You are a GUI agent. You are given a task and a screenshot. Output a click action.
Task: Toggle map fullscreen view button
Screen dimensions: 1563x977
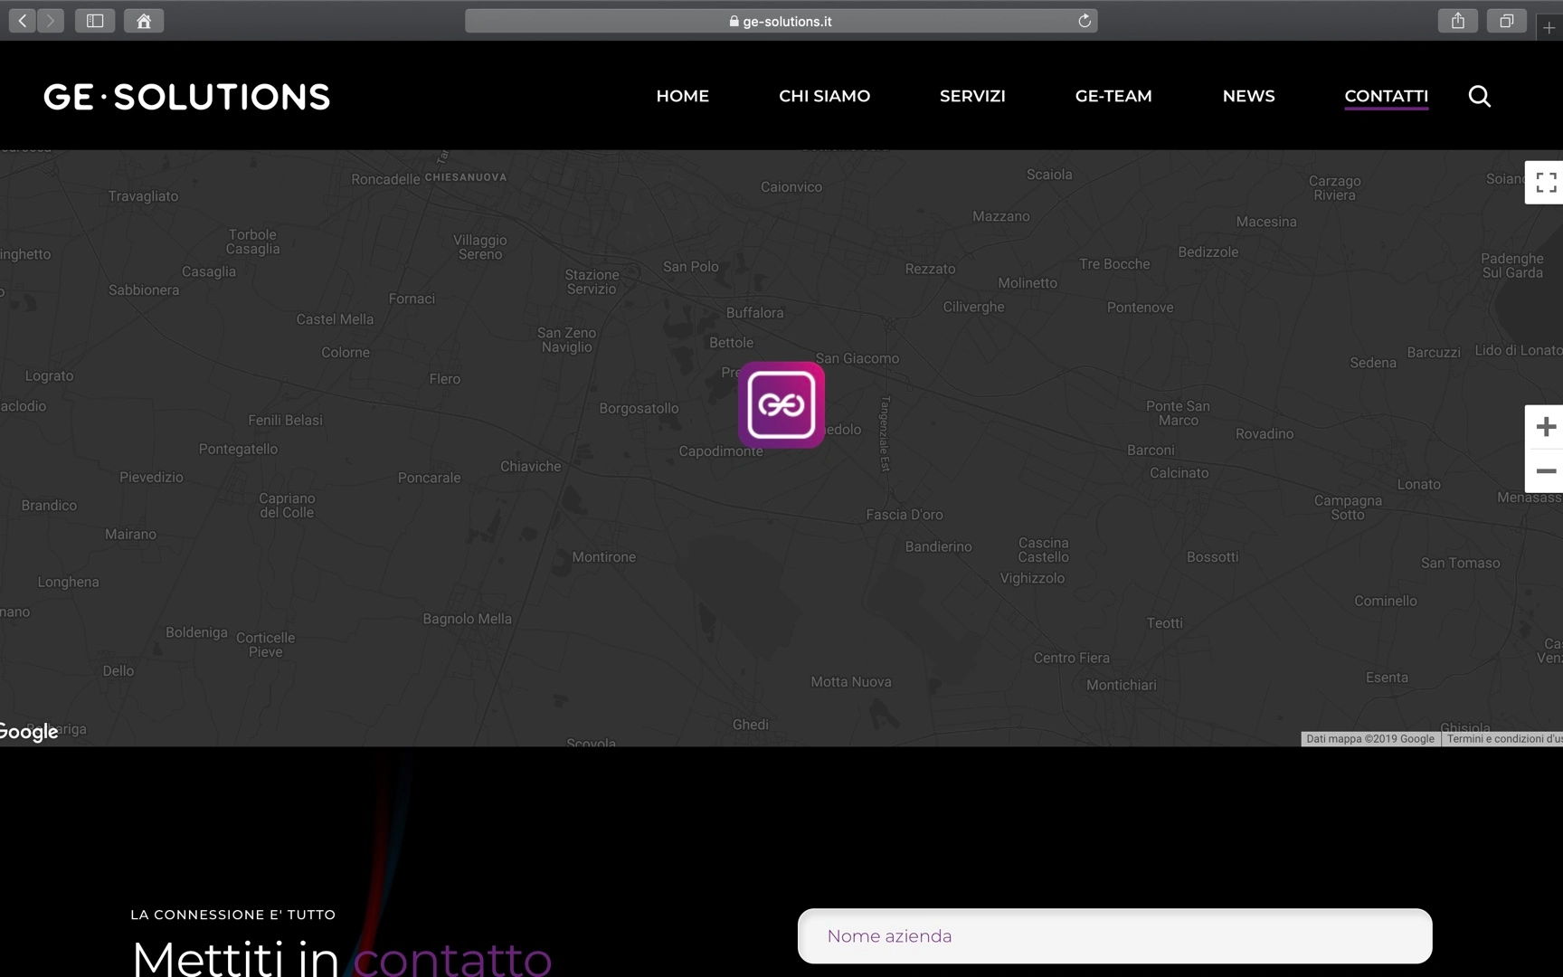(1545, 183)
